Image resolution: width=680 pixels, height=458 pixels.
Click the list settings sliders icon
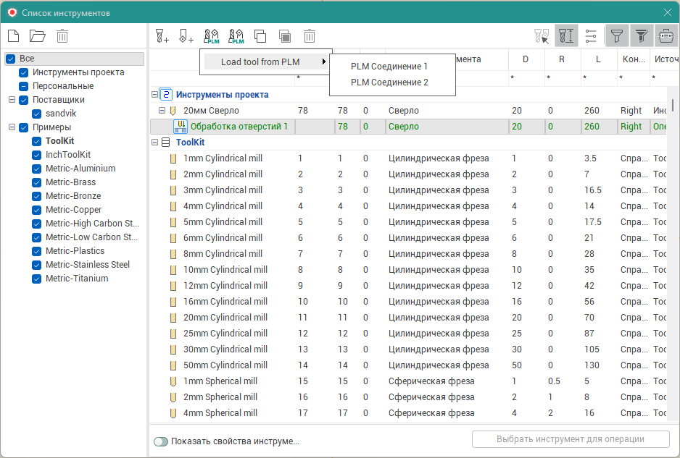591,35
